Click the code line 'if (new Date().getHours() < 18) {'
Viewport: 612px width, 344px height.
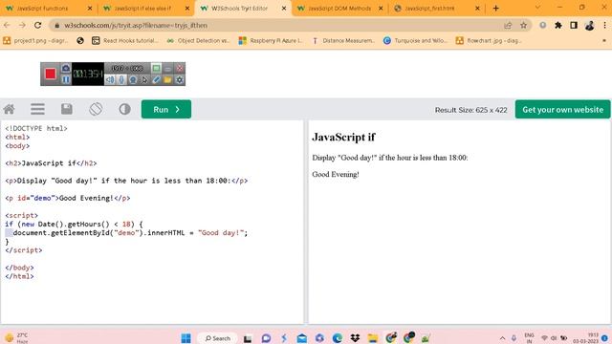74,225
